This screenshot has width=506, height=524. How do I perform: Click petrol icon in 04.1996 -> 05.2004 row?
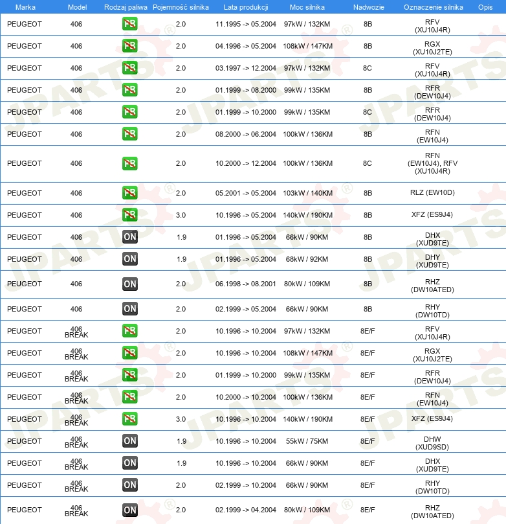(x=130, y=46)
